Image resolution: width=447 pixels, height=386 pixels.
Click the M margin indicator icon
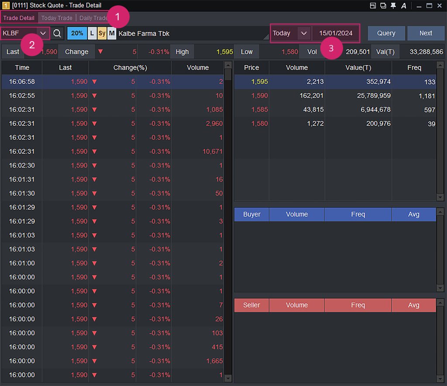pyautogui.click(x=111, y=33)
